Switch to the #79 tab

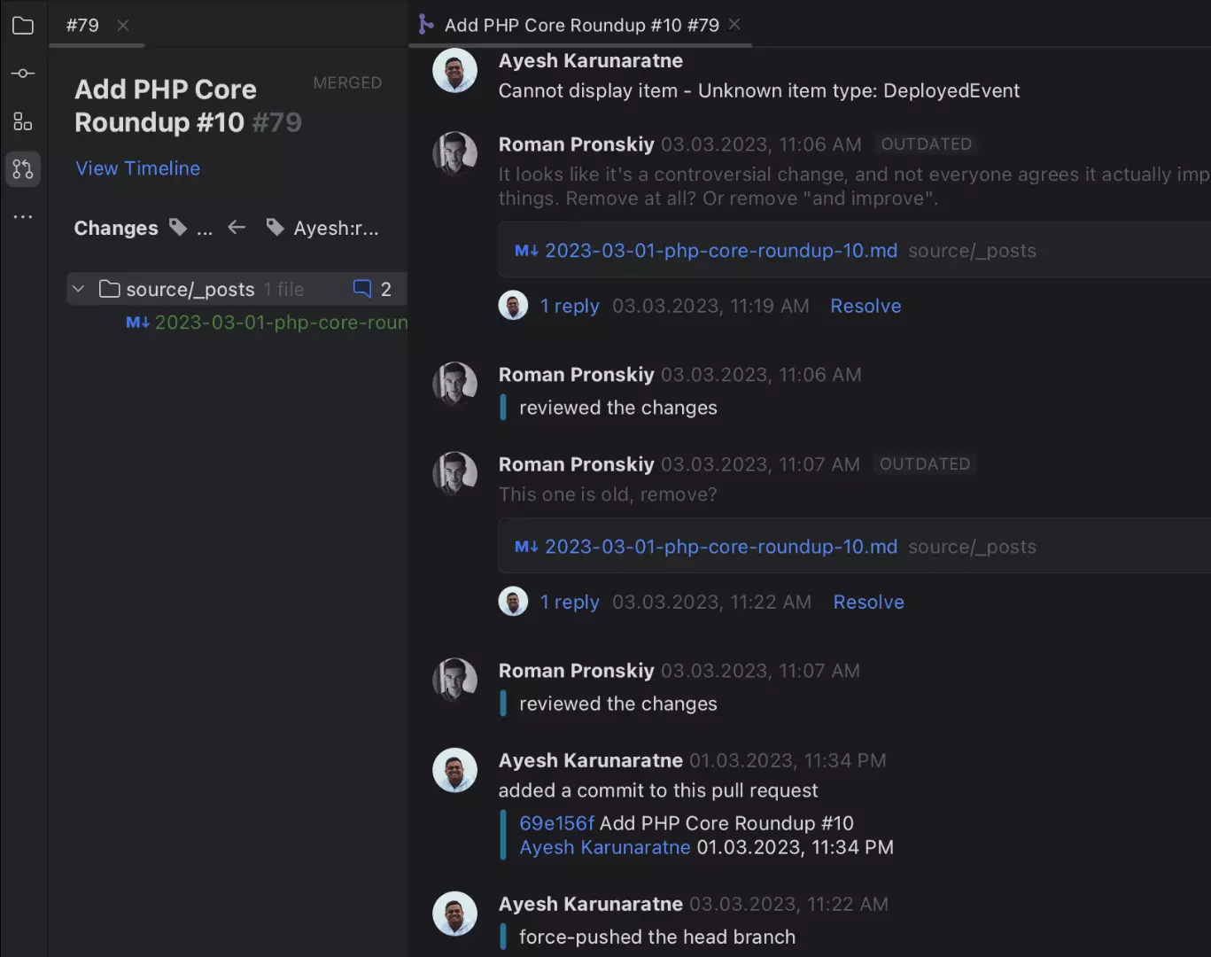click(82, 26)
